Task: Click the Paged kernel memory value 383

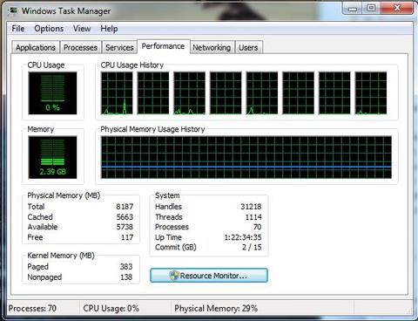Action: point(126,266)
